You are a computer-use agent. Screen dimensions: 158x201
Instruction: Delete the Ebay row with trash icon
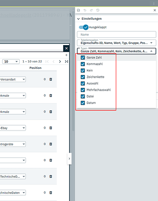point(51,128)
